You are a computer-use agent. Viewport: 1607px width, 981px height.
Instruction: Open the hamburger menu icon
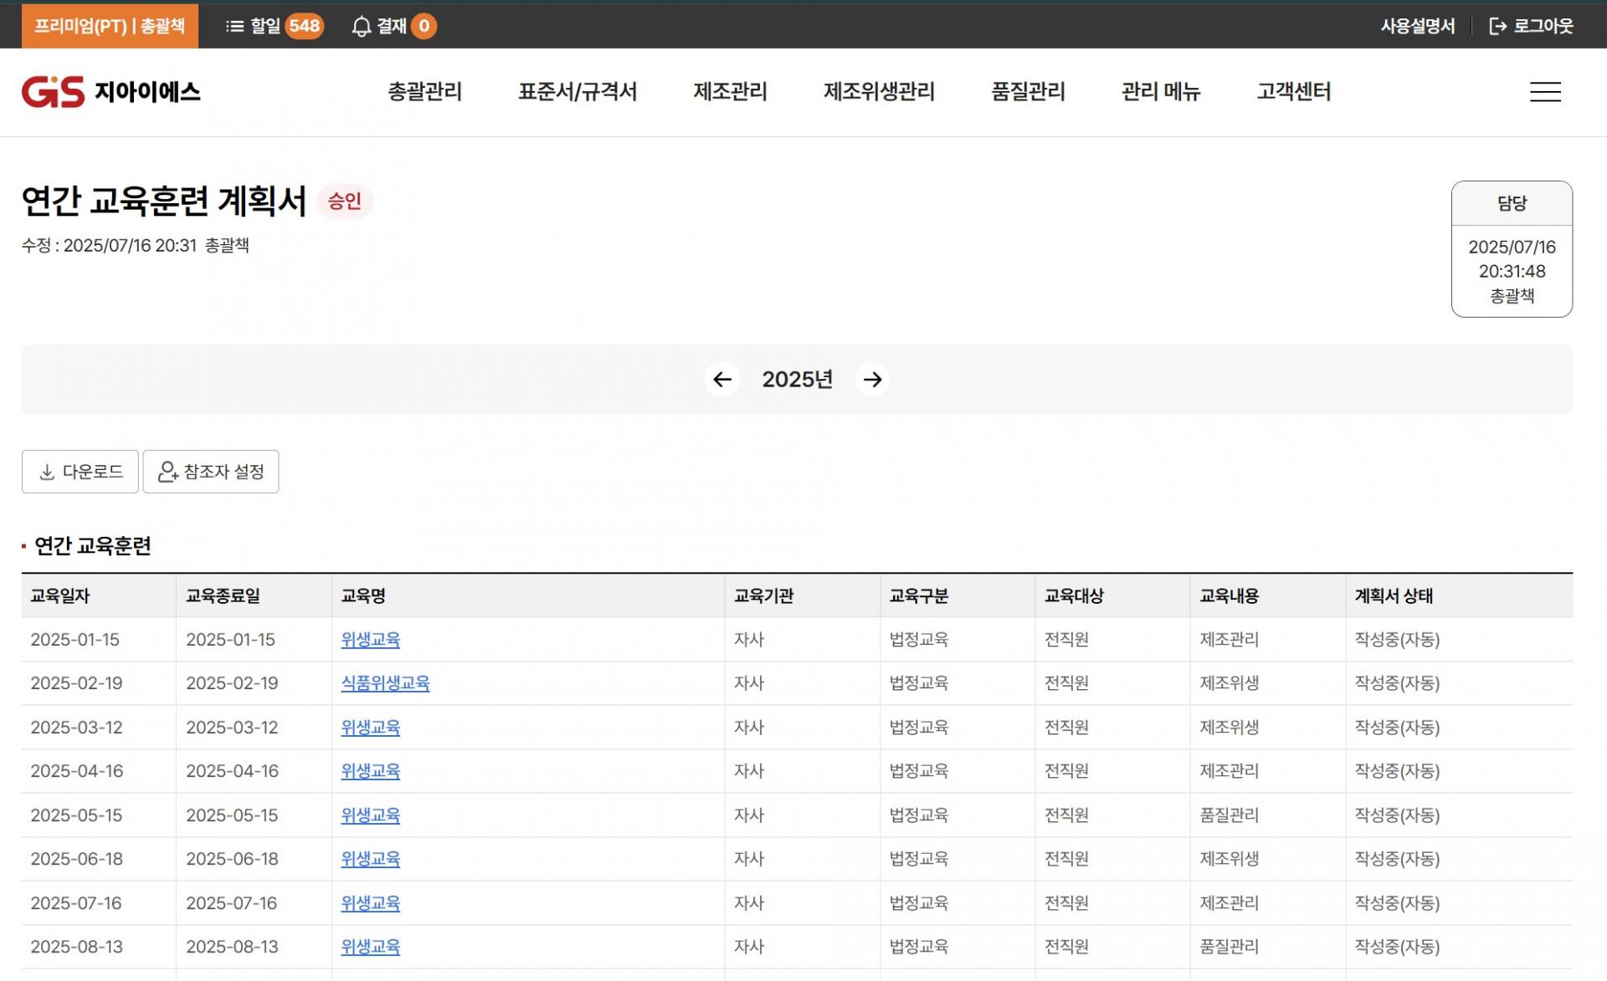click(1545, 92)
